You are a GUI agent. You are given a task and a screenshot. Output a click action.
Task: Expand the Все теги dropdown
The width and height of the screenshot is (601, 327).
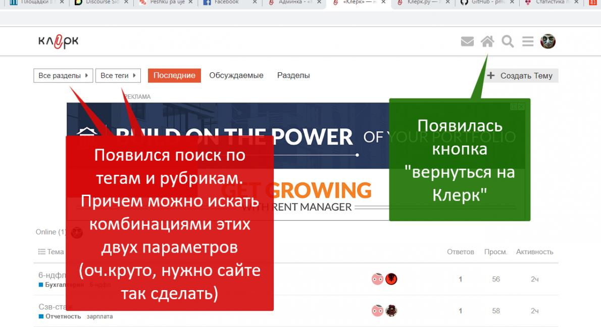[x=118, y=75]
